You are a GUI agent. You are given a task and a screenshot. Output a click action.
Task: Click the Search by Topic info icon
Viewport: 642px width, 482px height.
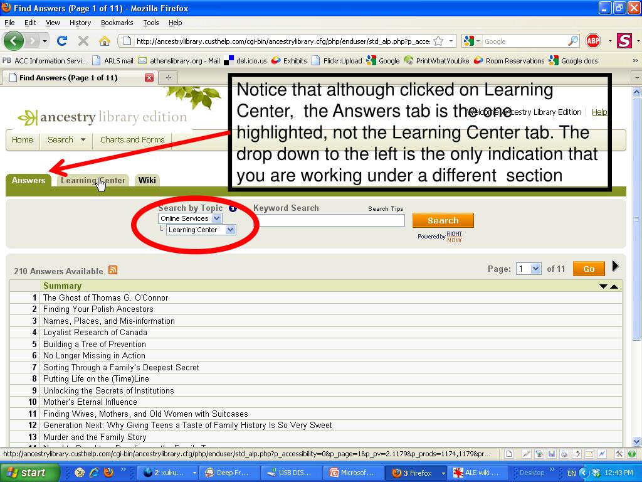click(233, 208)
